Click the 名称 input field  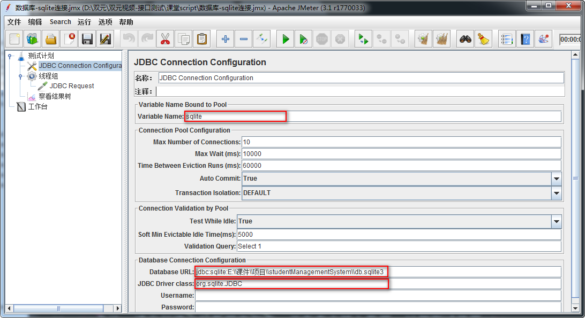click(x=361, y=78)
